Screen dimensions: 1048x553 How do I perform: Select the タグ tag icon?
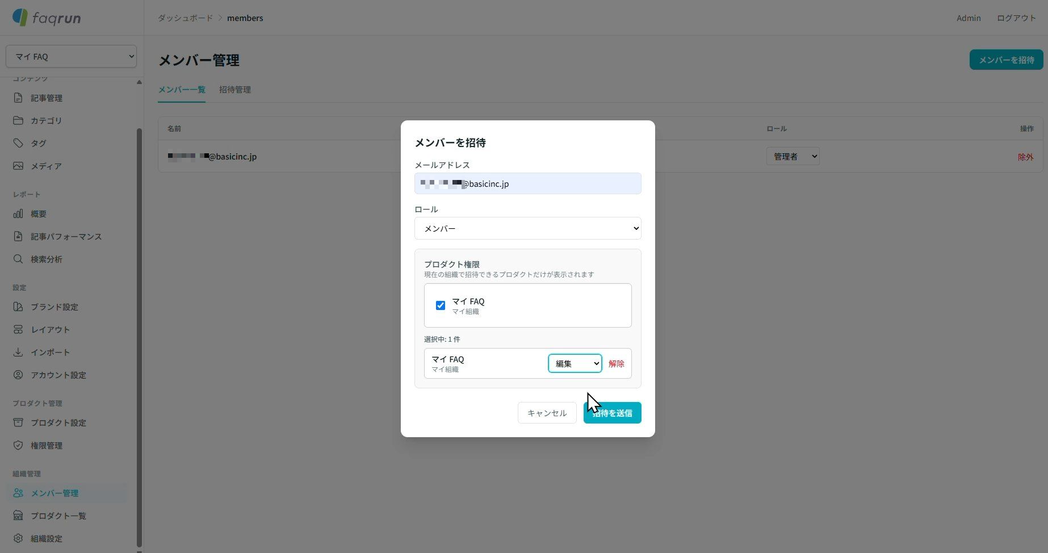pos(18,143)
